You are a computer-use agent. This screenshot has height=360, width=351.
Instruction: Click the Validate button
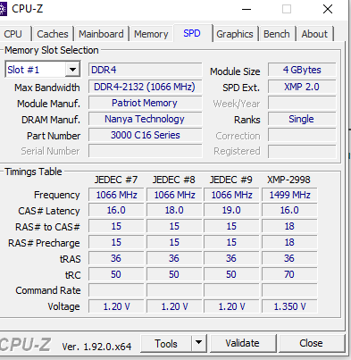coord(243,343)
